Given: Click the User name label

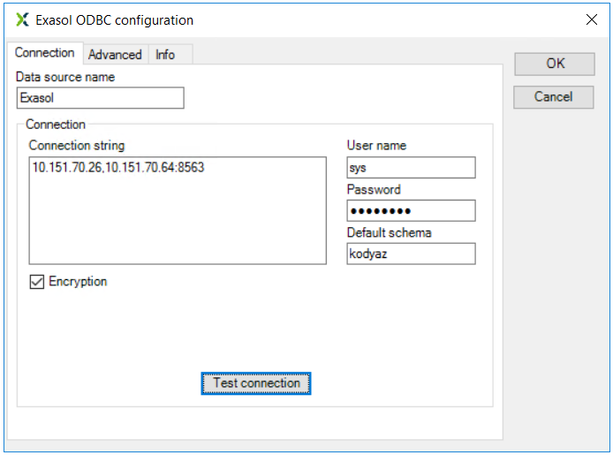Looking at the screenshot, I should tap(376, 146).
